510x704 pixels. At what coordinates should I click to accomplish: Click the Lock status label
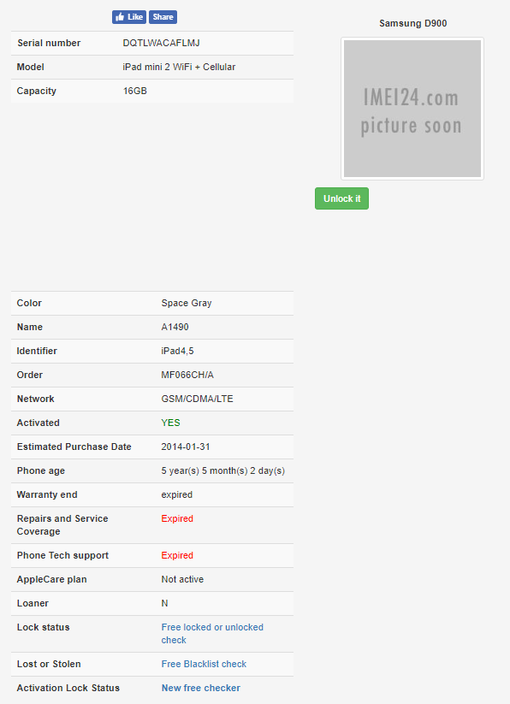pos(43,627)
